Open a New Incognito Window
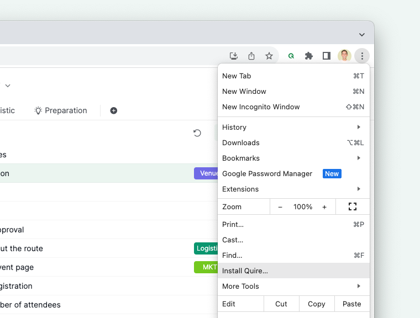Screen dimensions: 420x318 [293, 107]
